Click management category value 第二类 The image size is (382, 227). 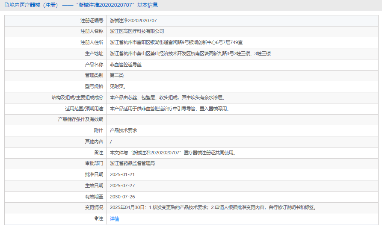[117, 75]
